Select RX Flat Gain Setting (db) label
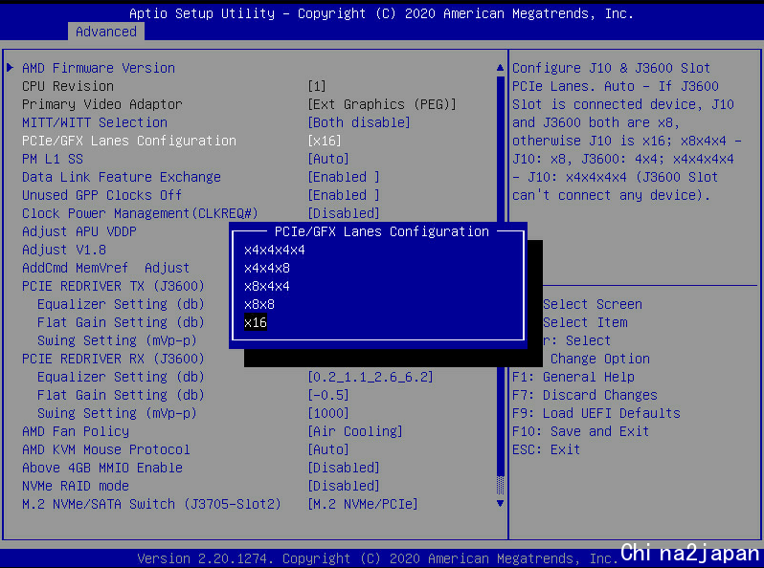Screen dimensions: 764x568 (121, 395)
